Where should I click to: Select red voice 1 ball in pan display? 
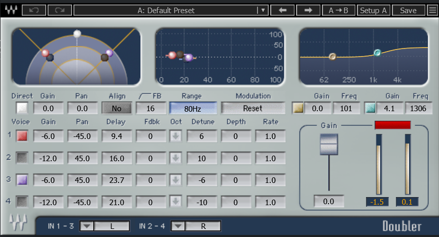point(45,53)
